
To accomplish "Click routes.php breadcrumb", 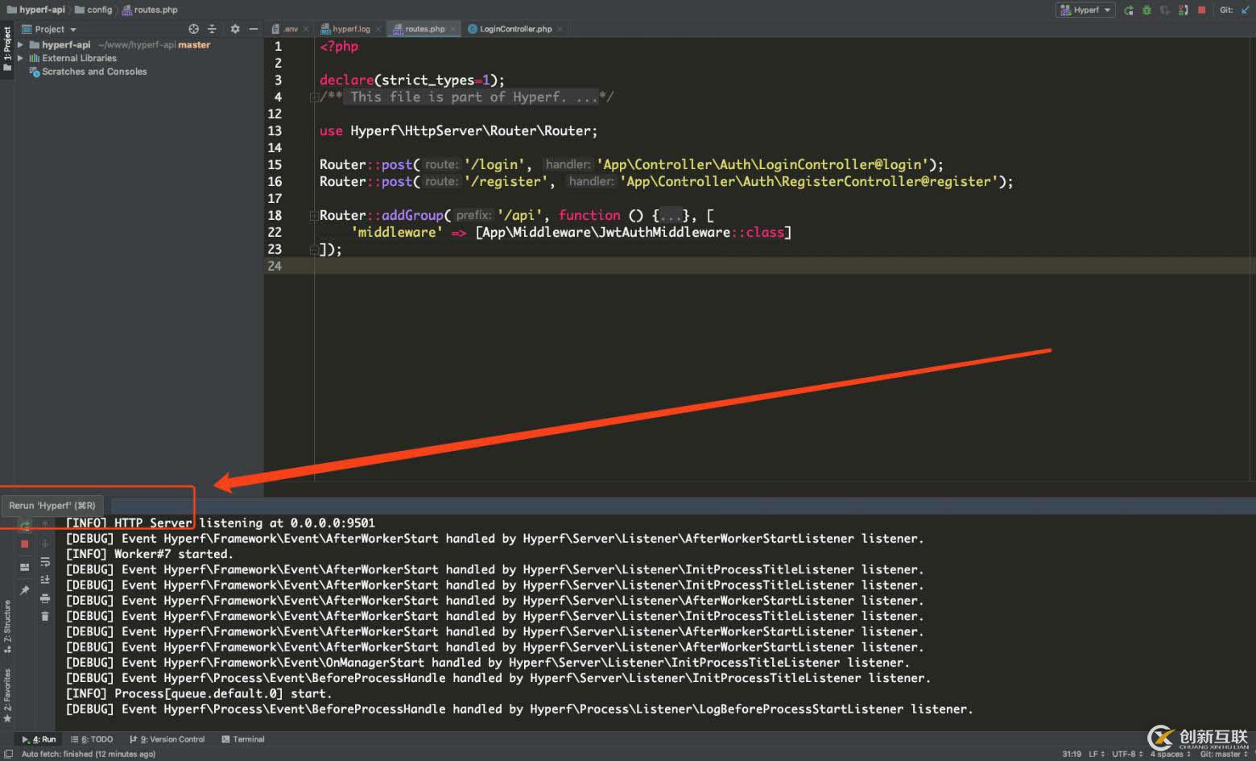I will tap(150, 10).
